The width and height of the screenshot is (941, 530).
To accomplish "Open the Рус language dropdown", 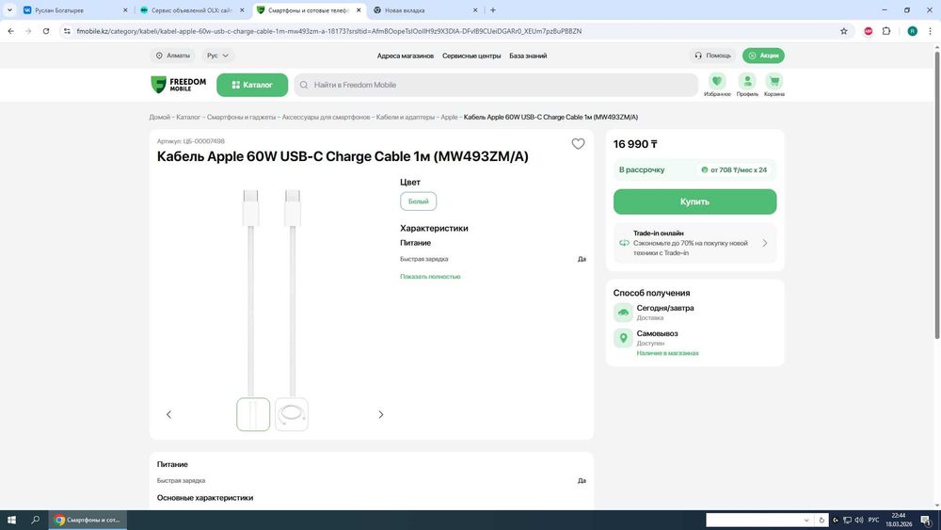I will pyautogui.click(x=218, y=56).
